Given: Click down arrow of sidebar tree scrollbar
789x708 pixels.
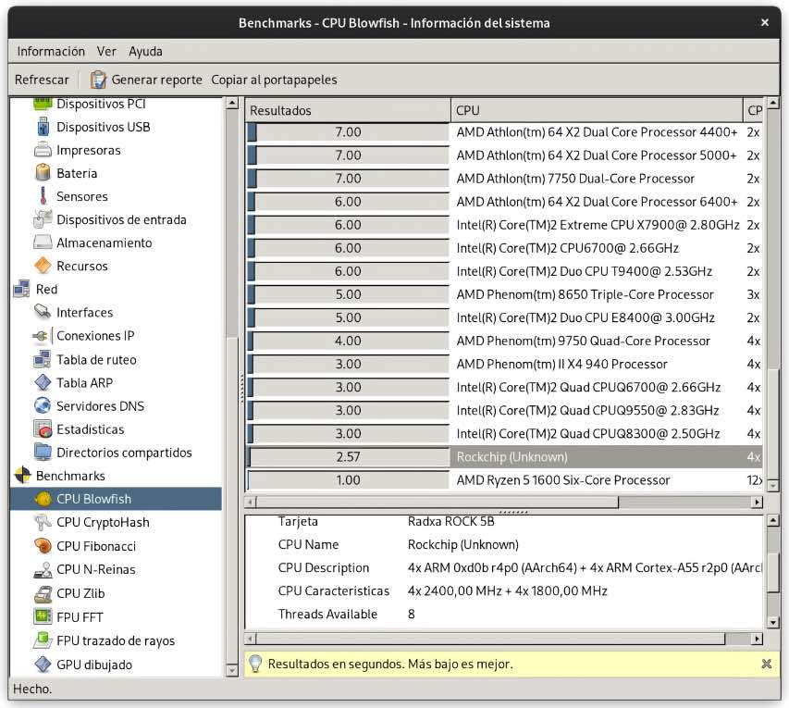Looking at the screenshot, I should point(232,670).
